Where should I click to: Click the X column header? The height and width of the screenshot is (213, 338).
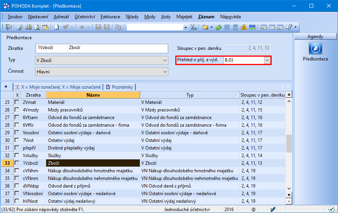coord(17,95)
